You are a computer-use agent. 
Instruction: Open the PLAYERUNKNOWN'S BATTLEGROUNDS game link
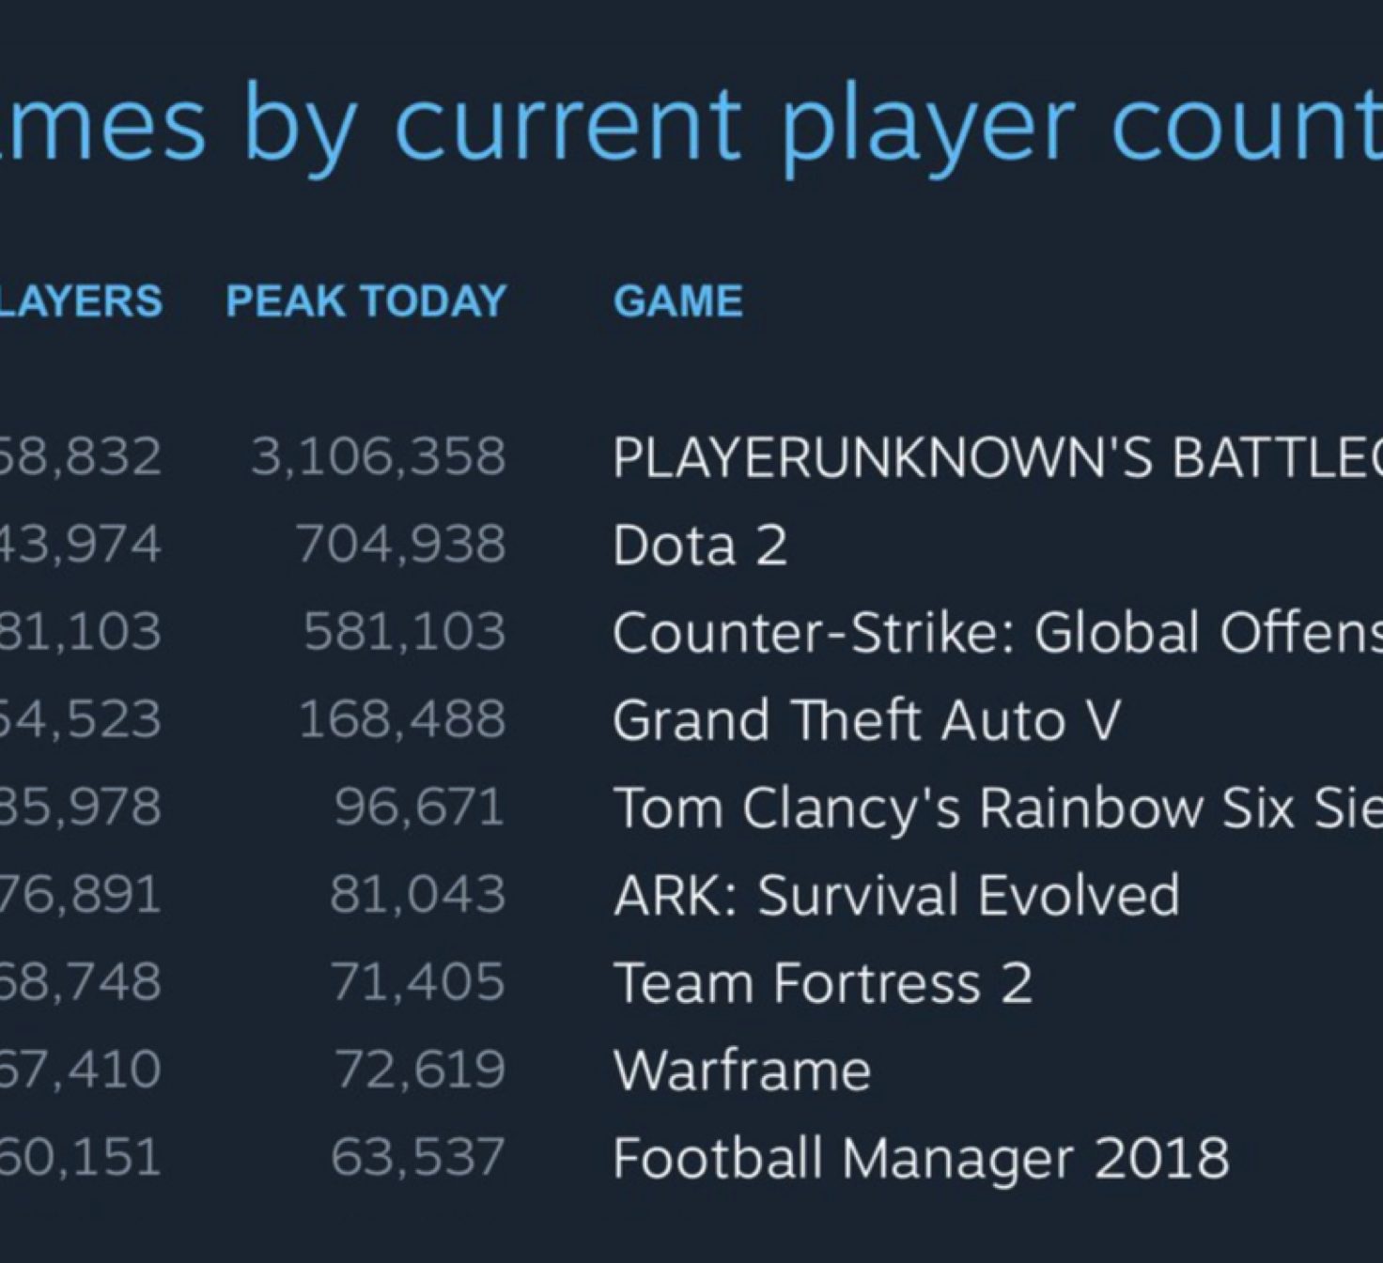(996, 458)
